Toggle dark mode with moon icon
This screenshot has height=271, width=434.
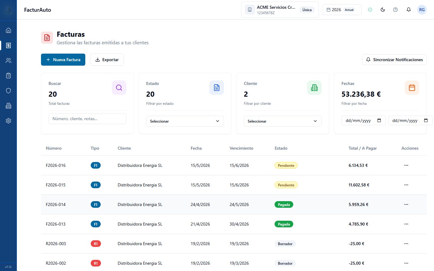(383, 10)
